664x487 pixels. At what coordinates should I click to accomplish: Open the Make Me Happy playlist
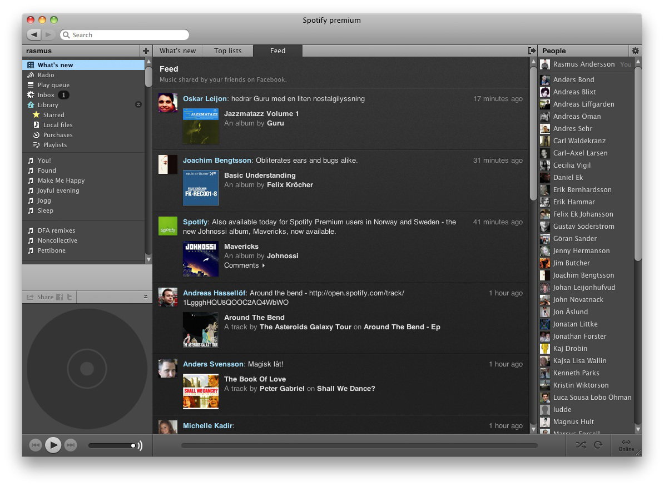[x=83, y=180]
